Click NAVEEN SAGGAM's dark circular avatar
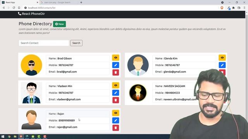 (x=138, y=93)
